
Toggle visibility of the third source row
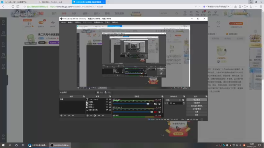click(107, 105)
